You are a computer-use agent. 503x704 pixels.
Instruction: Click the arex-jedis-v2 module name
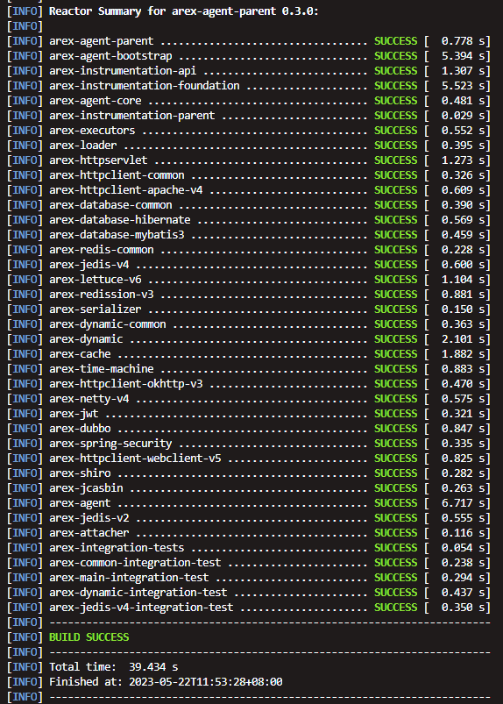point(89,517)
